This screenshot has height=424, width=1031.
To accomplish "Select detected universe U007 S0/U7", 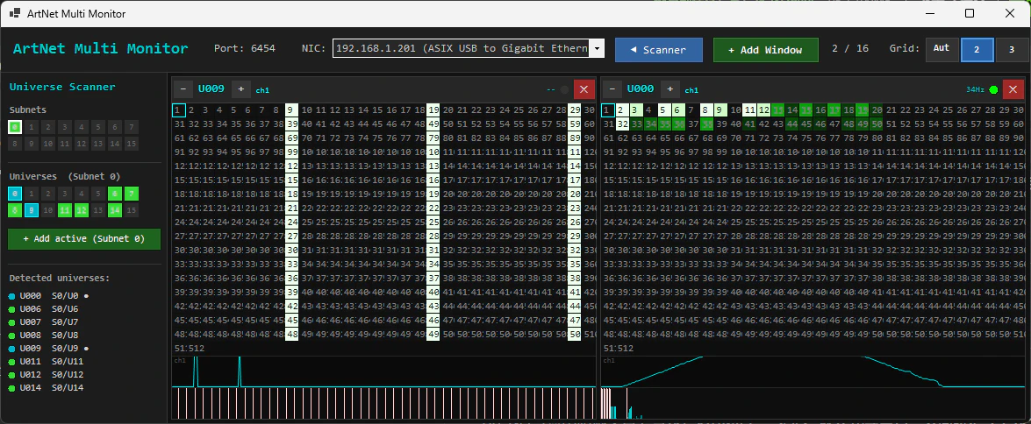I will pyautogui.click(x=43, y=322).
